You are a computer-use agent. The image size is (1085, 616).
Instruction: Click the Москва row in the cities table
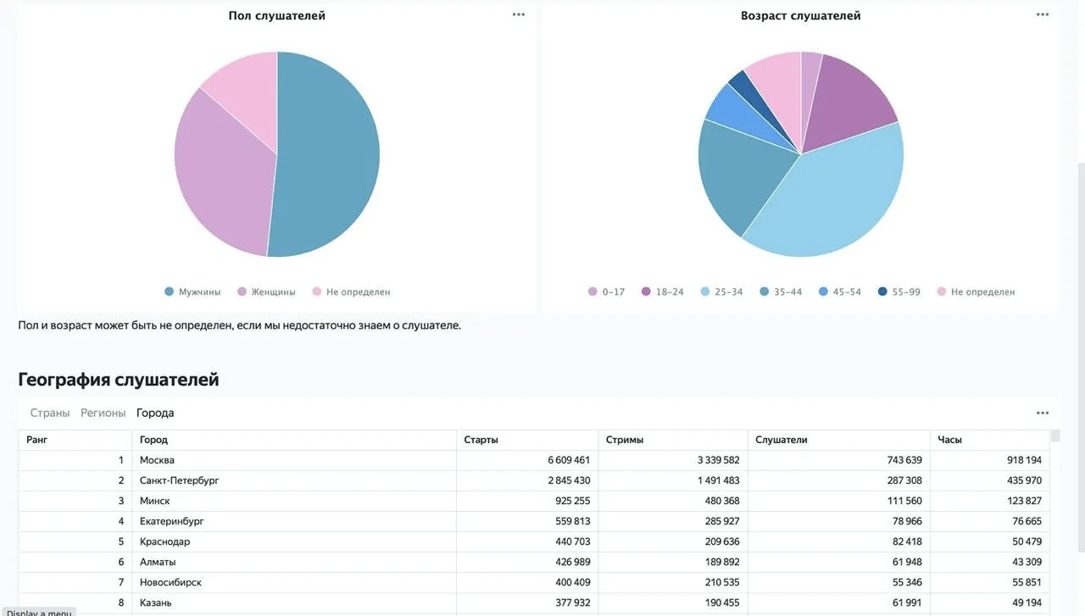click(534, 460)
